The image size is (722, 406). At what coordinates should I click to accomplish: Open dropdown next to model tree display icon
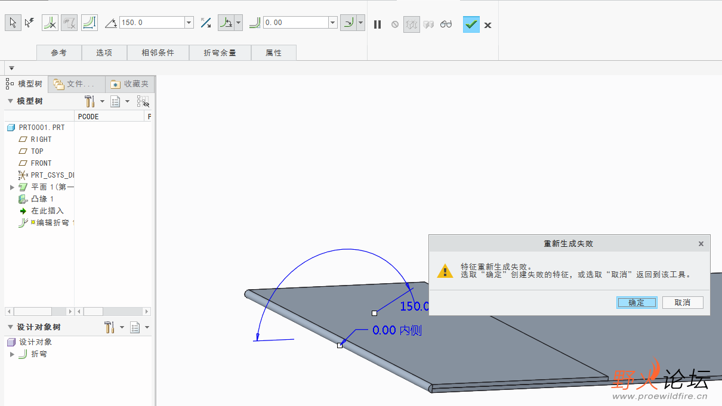127,101
